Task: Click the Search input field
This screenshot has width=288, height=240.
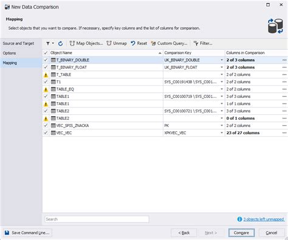Action: [97, 219]
